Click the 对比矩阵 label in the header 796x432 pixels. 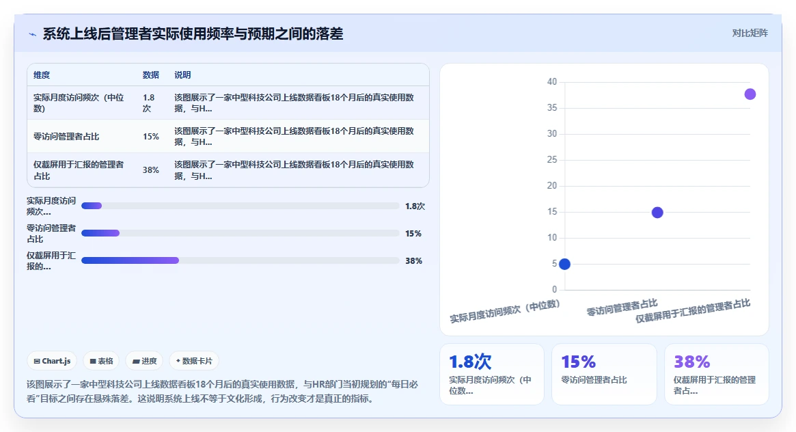750,33
